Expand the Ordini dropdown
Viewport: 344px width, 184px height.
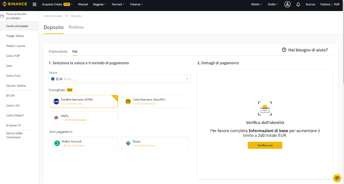[273, 4]
